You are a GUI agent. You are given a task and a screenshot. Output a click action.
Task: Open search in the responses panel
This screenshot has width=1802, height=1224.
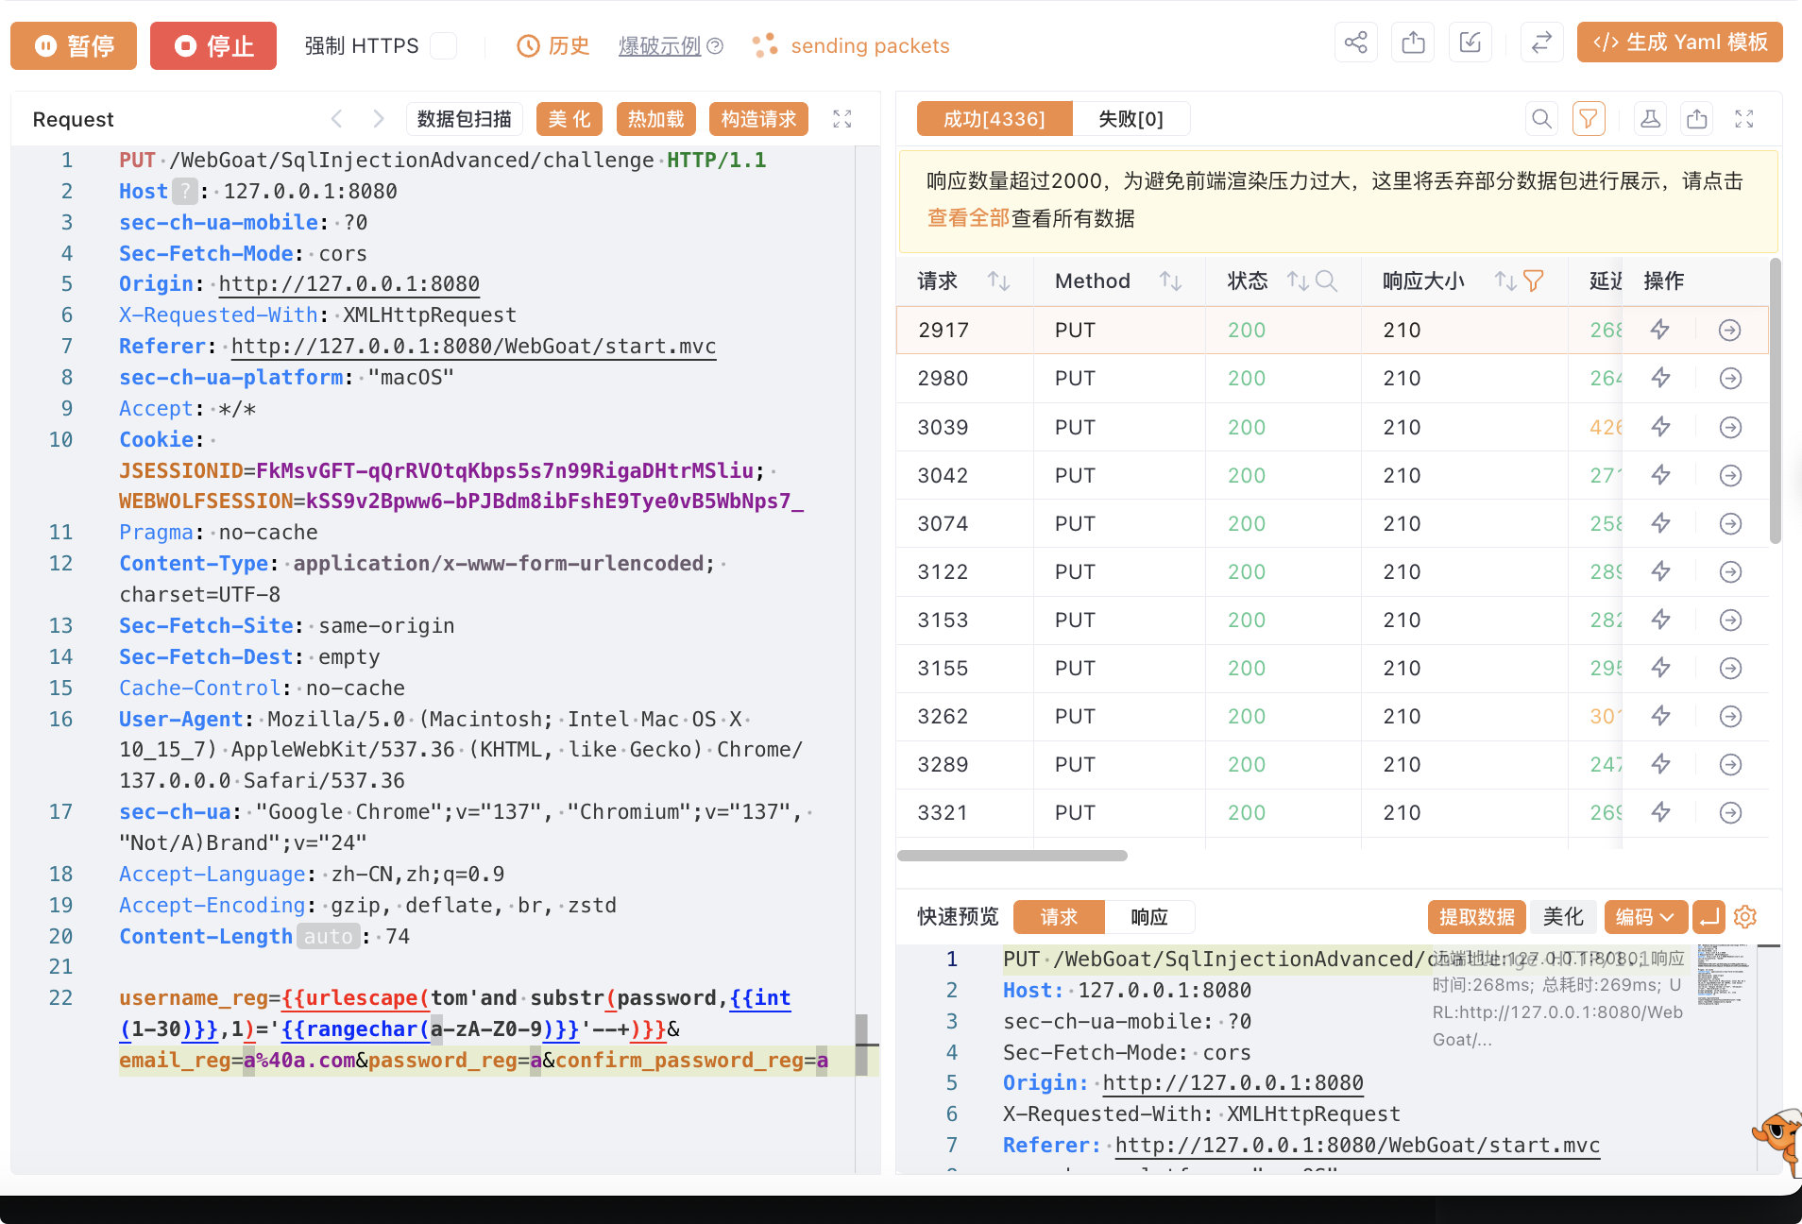pos(1541,119)
